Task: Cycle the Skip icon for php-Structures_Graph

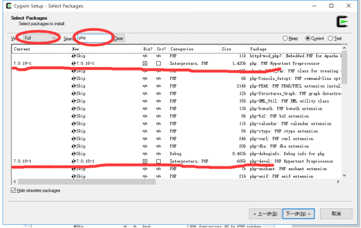Action: [74, 93]
